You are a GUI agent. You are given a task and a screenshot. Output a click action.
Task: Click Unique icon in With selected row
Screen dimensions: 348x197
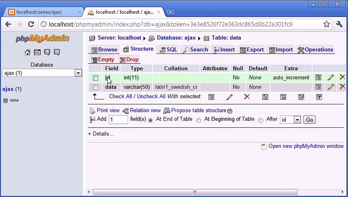pos(283,97)
